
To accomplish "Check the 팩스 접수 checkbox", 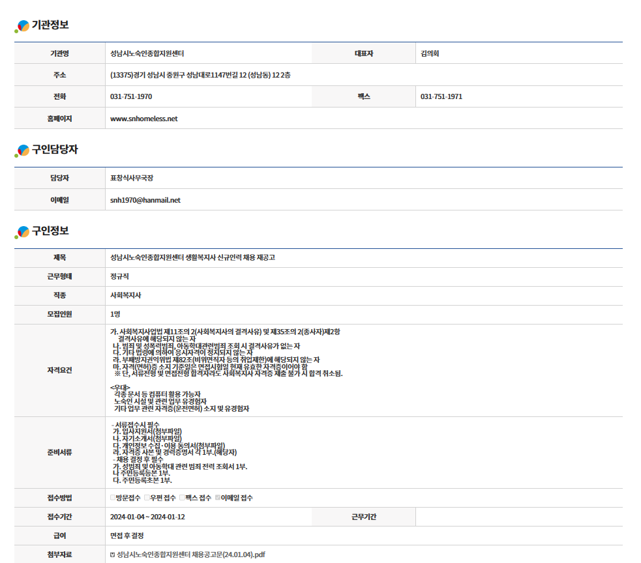I will click(x=182, y=498).
